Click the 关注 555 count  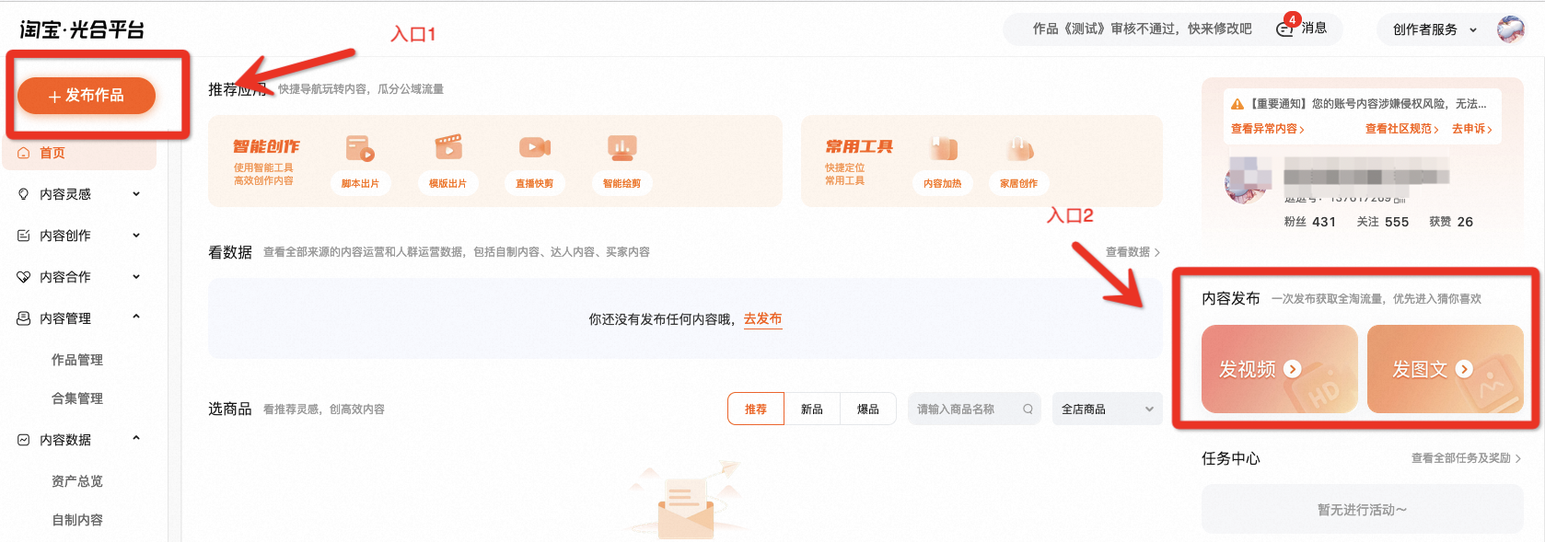tap(1383, 222)
